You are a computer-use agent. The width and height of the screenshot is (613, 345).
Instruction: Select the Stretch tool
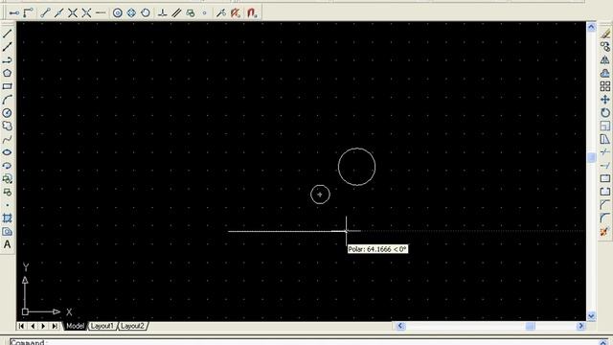tap(605, 139)
